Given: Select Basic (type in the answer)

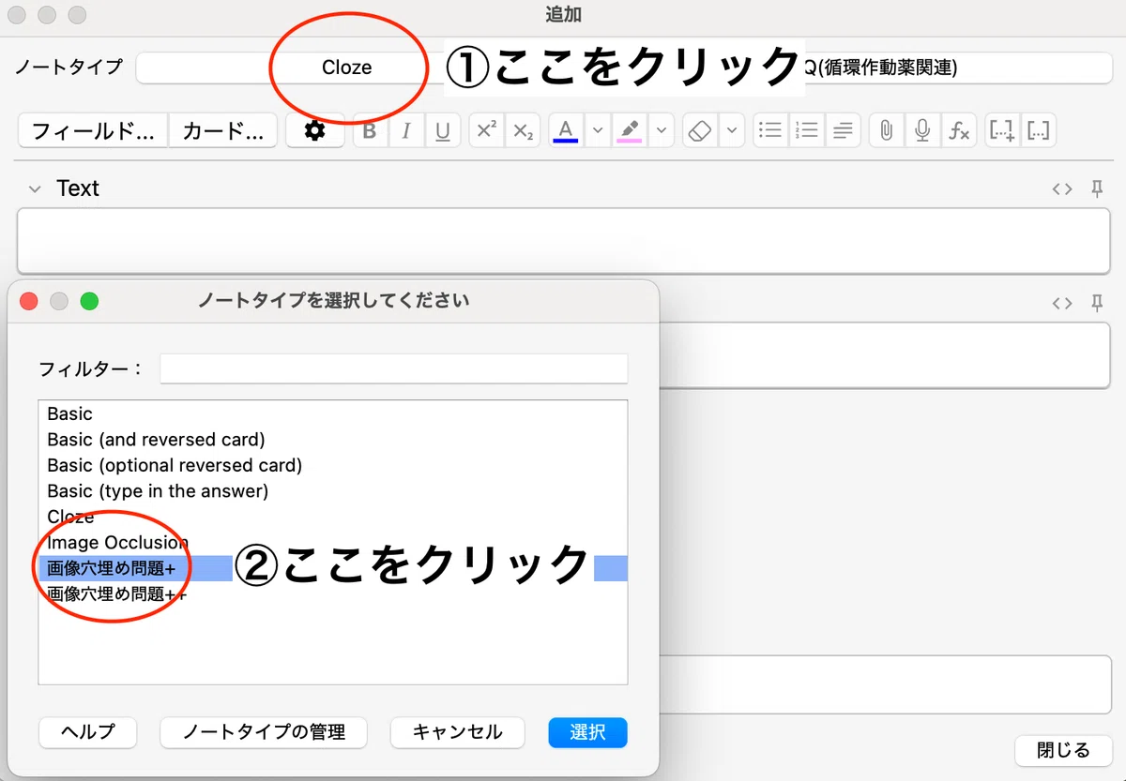Looking at the screenshot, I should [333, 490].
